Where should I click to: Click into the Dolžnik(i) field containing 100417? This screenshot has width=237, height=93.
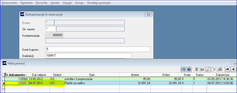(88, 56)
